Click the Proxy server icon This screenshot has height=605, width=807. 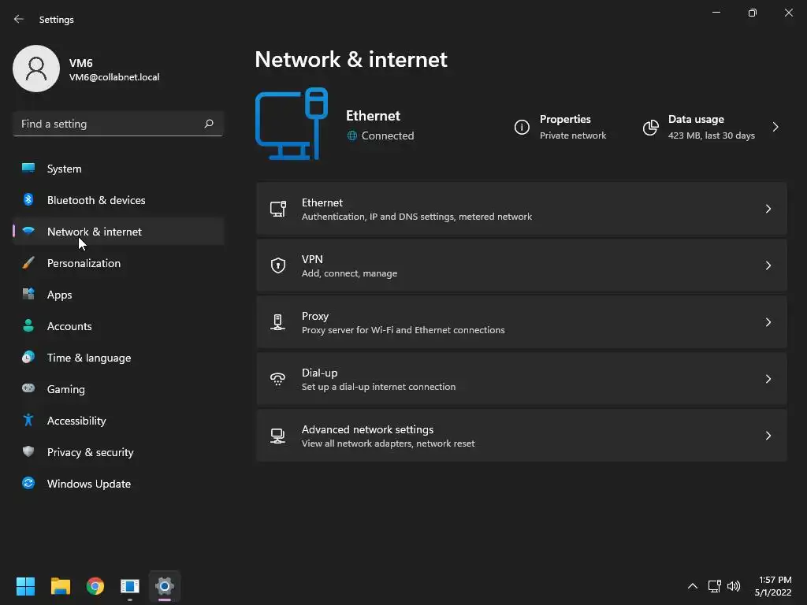278,322
